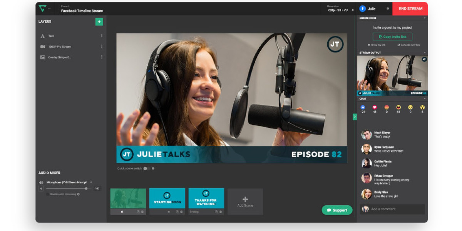Enable the Quick scene switch toggle
This screenshot has width=462, height=231.
click(x=146, y=168)
